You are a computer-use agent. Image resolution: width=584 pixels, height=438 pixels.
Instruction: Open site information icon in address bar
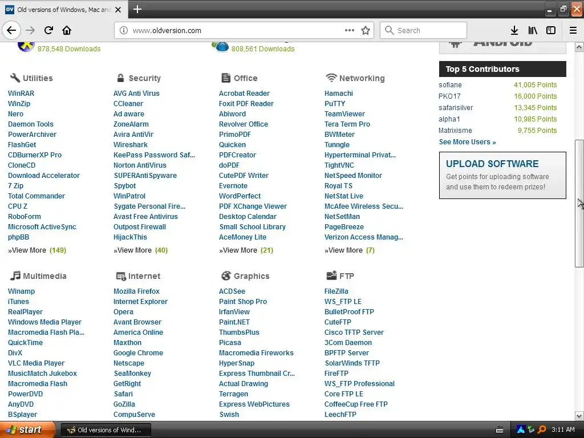124,30
